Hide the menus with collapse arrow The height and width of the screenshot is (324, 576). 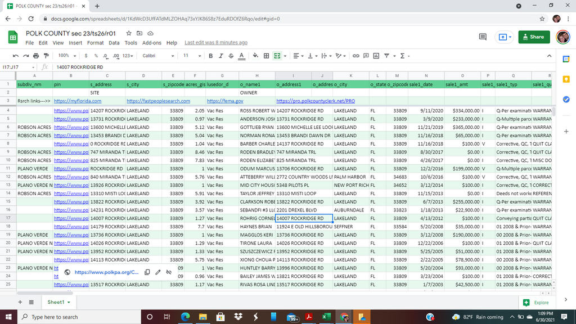[x=549, y=56]
